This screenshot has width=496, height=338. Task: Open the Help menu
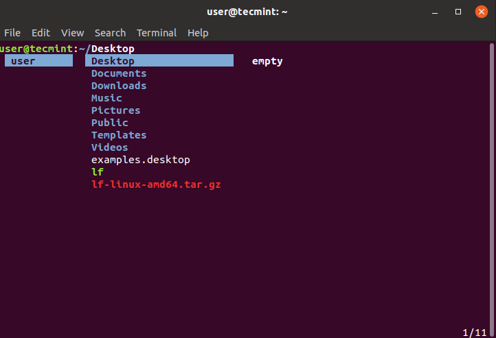pyautogui.click(x=198, y=33)
